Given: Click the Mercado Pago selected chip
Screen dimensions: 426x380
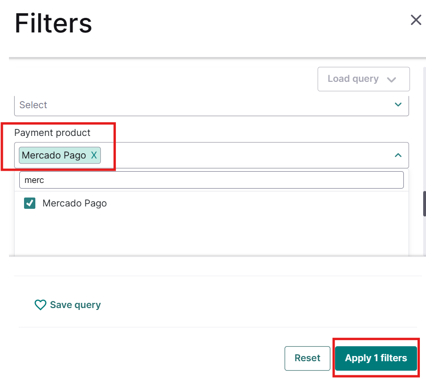Looking at the screenshot, I should tap(54, 155).
